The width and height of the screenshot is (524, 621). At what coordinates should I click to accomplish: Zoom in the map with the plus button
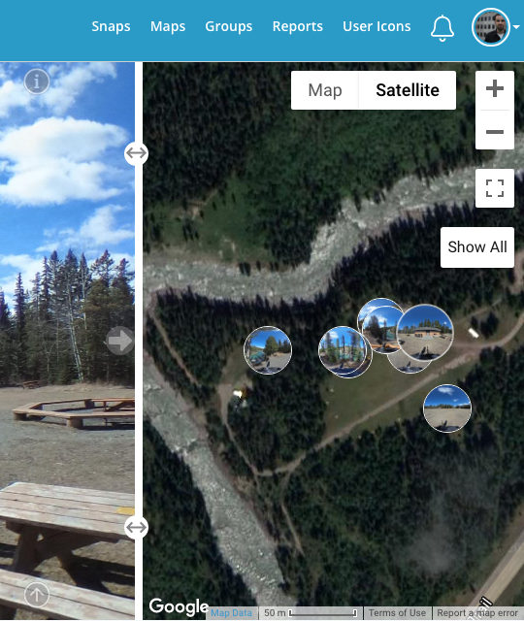[x=495, y=88]
